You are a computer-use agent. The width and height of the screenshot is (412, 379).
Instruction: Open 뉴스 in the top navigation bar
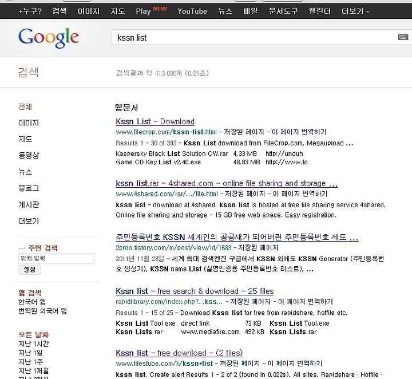[225, 11]
